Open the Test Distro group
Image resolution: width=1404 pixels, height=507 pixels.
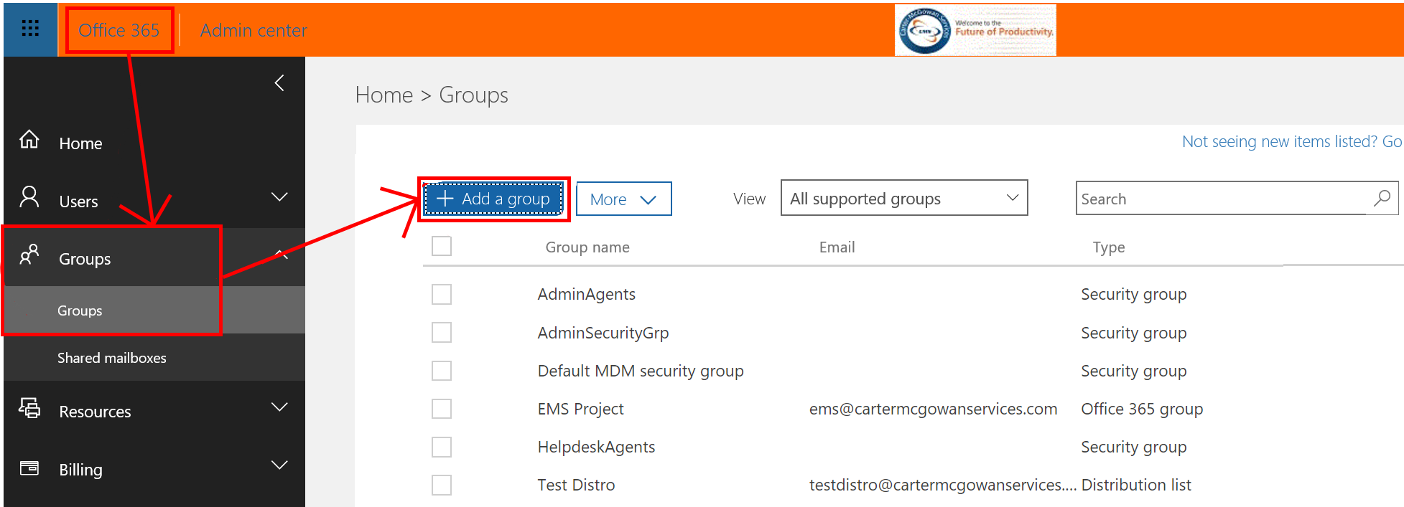[x=576, y=485]
